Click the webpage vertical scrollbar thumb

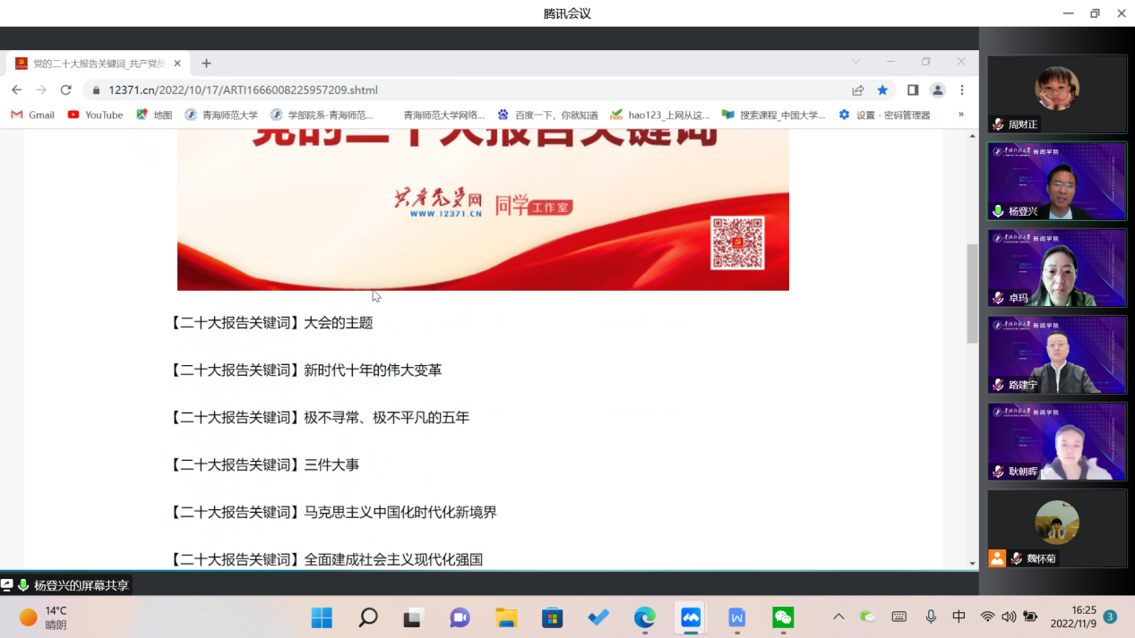[972, 293]
